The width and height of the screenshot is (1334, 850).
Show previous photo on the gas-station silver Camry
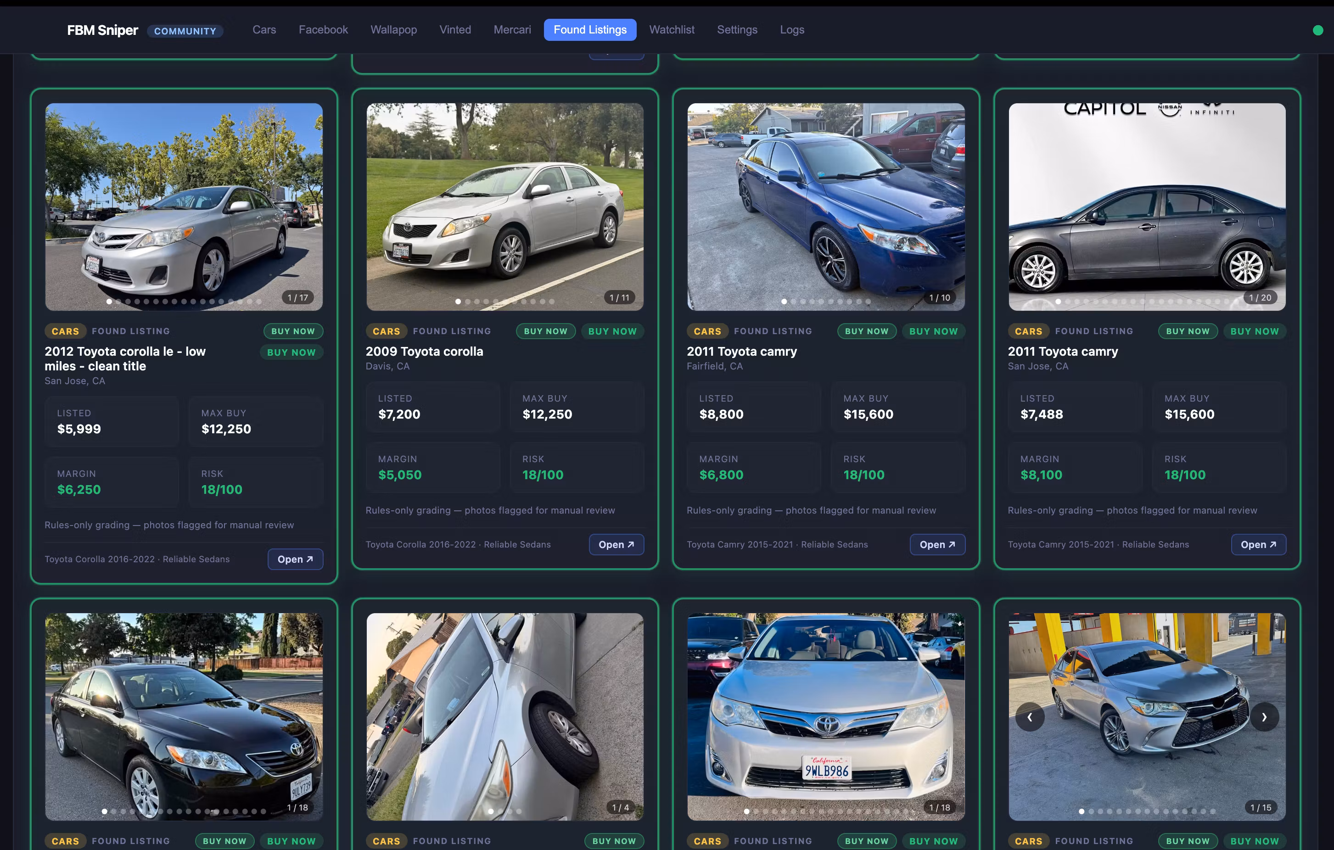pyautogui.click(x=1030, y=716)
